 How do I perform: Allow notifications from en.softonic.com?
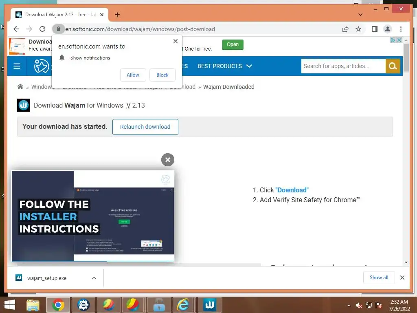coord(133,75)
